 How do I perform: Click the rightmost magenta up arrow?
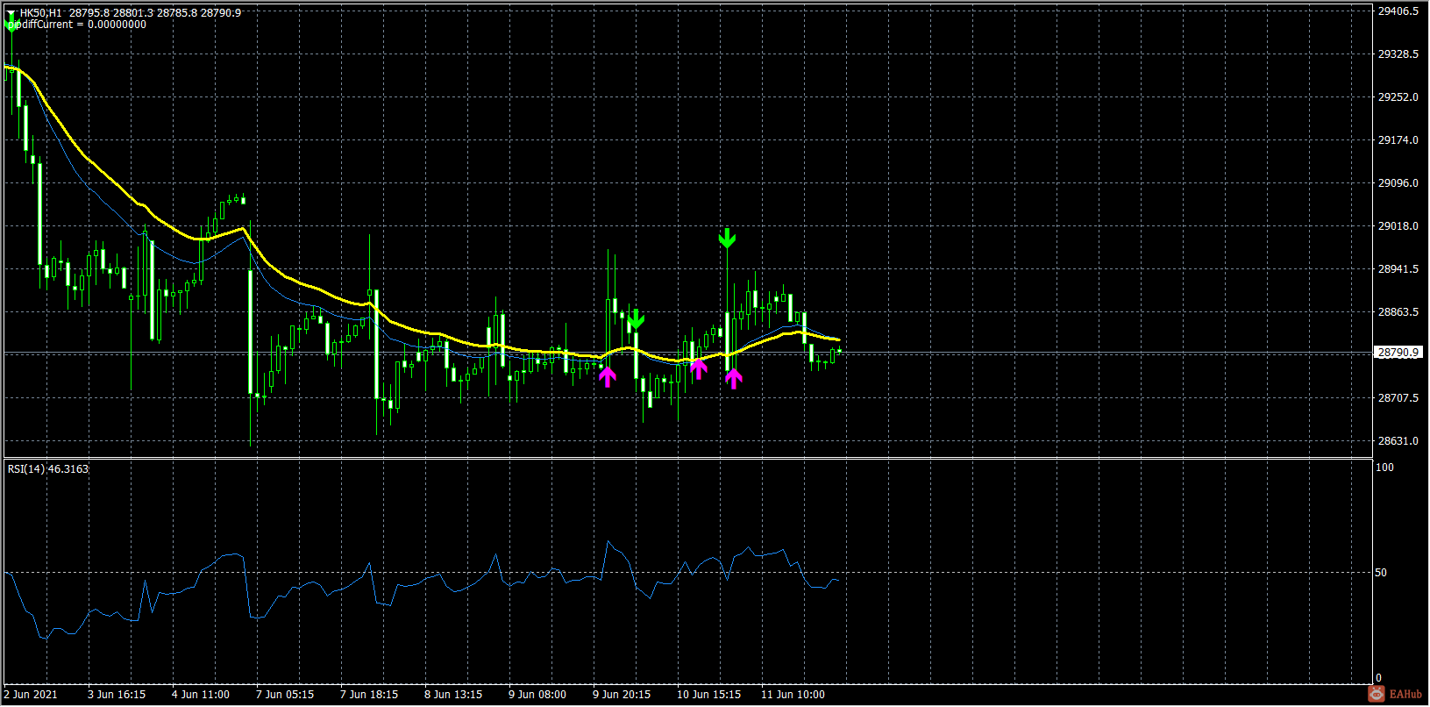pyautogui.click(x=734, y=378)
